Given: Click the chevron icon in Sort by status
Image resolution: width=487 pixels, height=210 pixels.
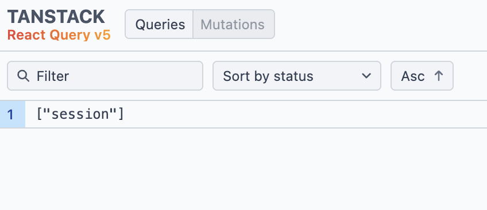Looking at the screenshot, I should click(366, 76).
